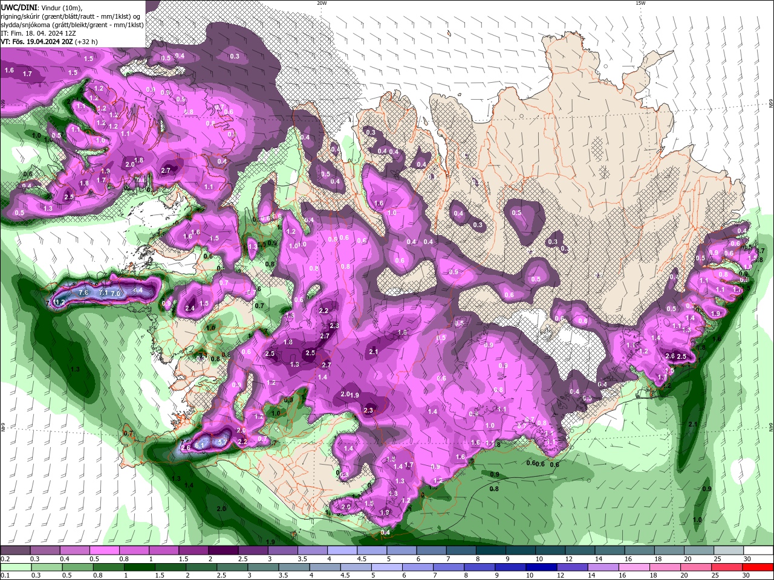Click the white snow legend swatch after 30
The height and width of the screenshot is (580, 774).
(x=759, y=550)
